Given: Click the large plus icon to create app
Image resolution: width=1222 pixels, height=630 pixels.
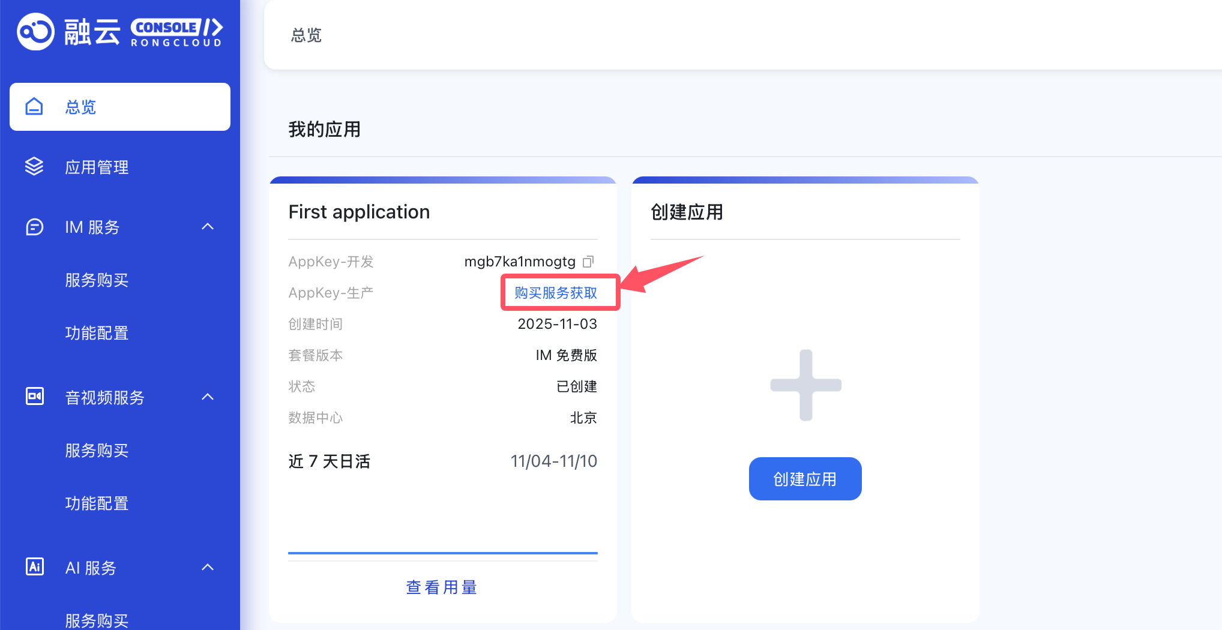Looking at the screenshot, I should click(x=805, y=385).
